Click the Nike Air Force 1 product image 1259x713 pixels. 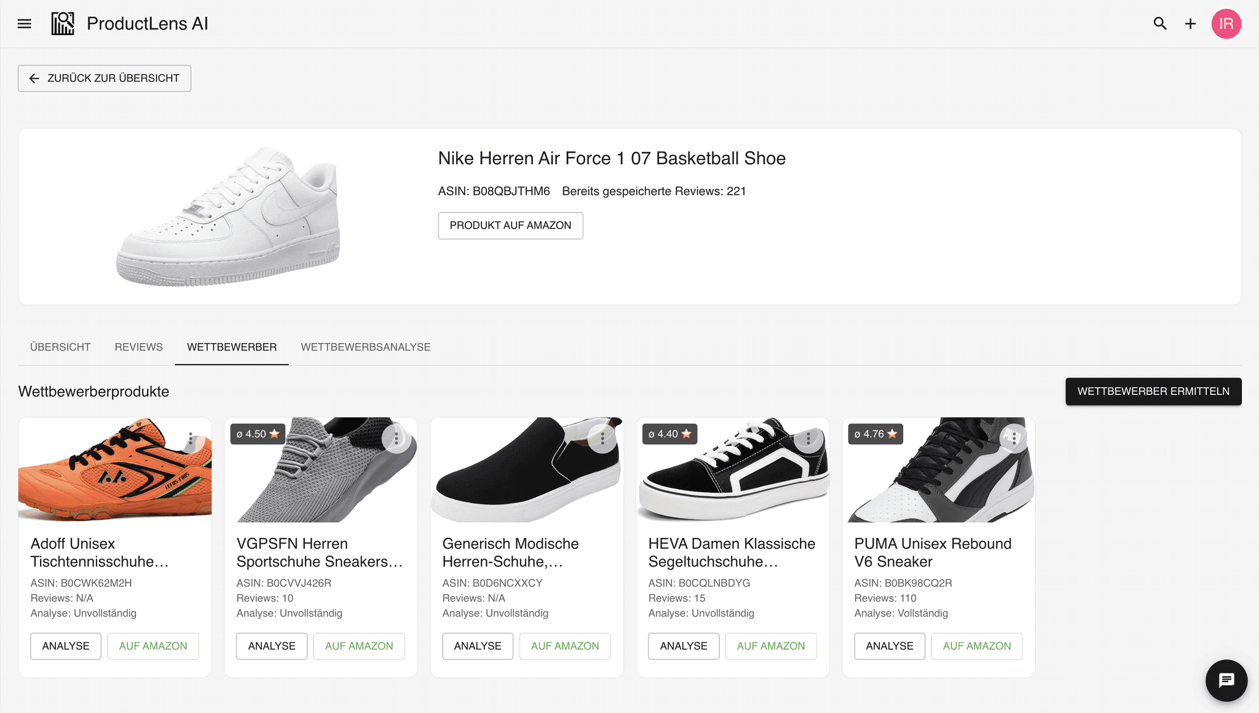[228, 217]
